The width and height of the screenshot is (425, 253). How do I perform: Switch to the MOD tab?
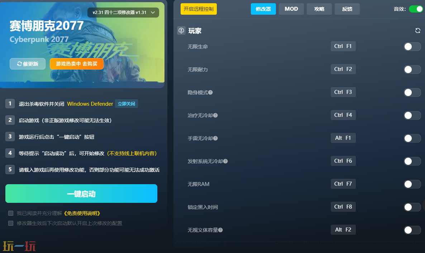[x=291, y=9]
